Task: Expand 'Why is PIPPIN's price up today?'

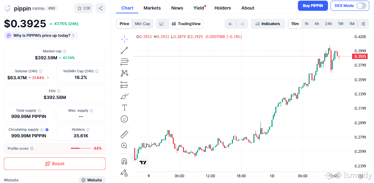Action: 41,36
